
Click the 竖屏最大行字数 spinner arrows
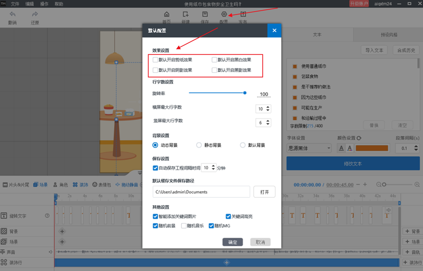268,122
